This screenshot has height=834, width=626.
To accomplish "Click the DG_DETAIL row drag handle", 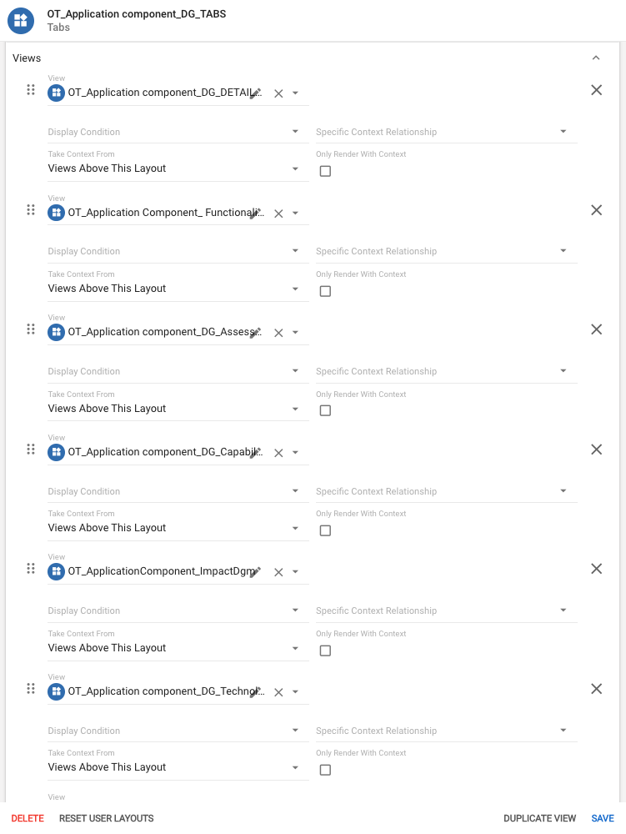I will pos(31,90).
